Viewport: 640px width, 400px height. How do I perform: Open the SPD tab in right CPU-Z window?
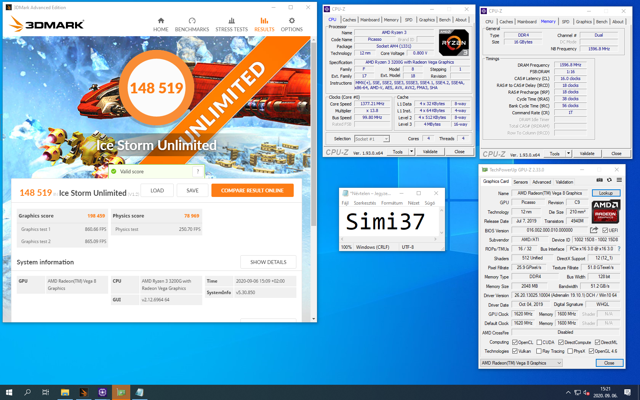coord(566,22)
